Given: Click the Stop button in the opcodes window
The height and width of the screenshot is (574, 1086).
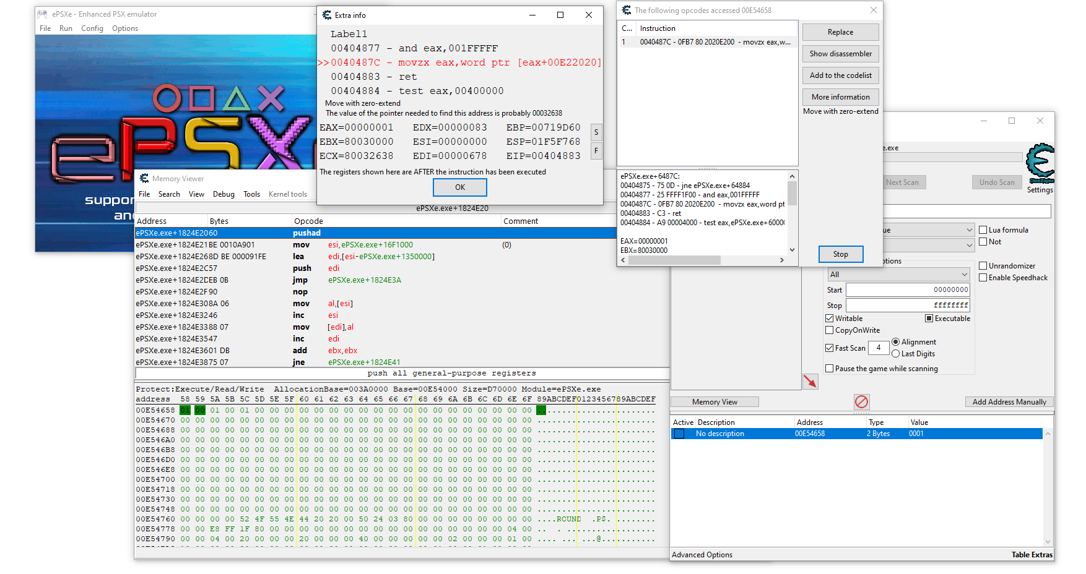Looking at the screenshot, I should [840, 254].
